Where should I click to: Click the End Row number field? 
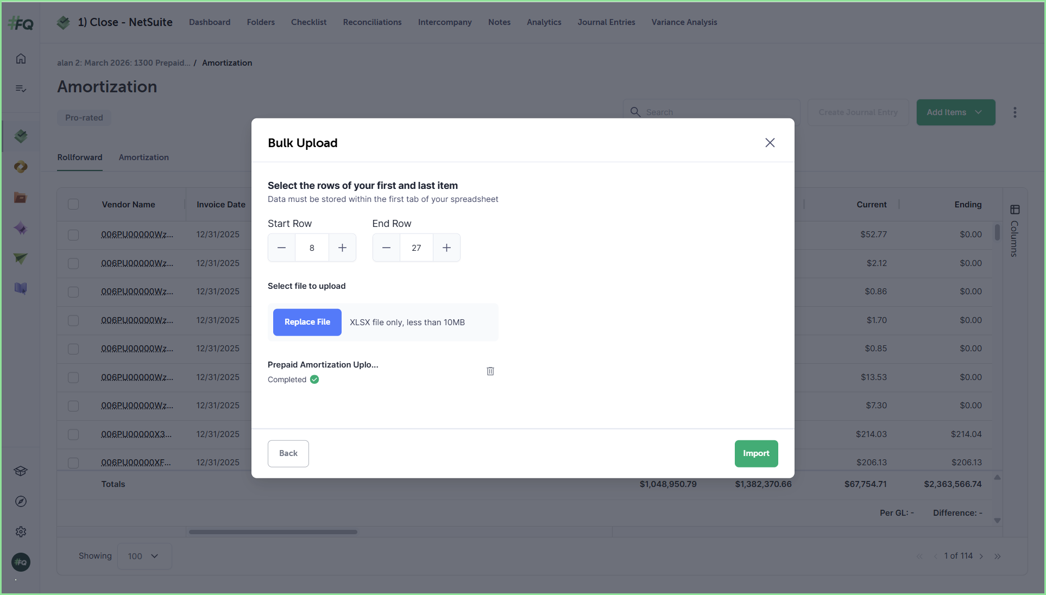pyautogui.click(x=417, y=248)
